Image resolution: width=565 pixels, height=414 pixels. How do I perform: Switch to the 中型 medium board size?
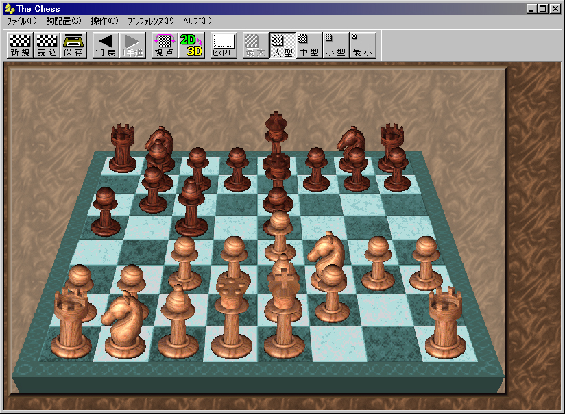pos(309,45)
